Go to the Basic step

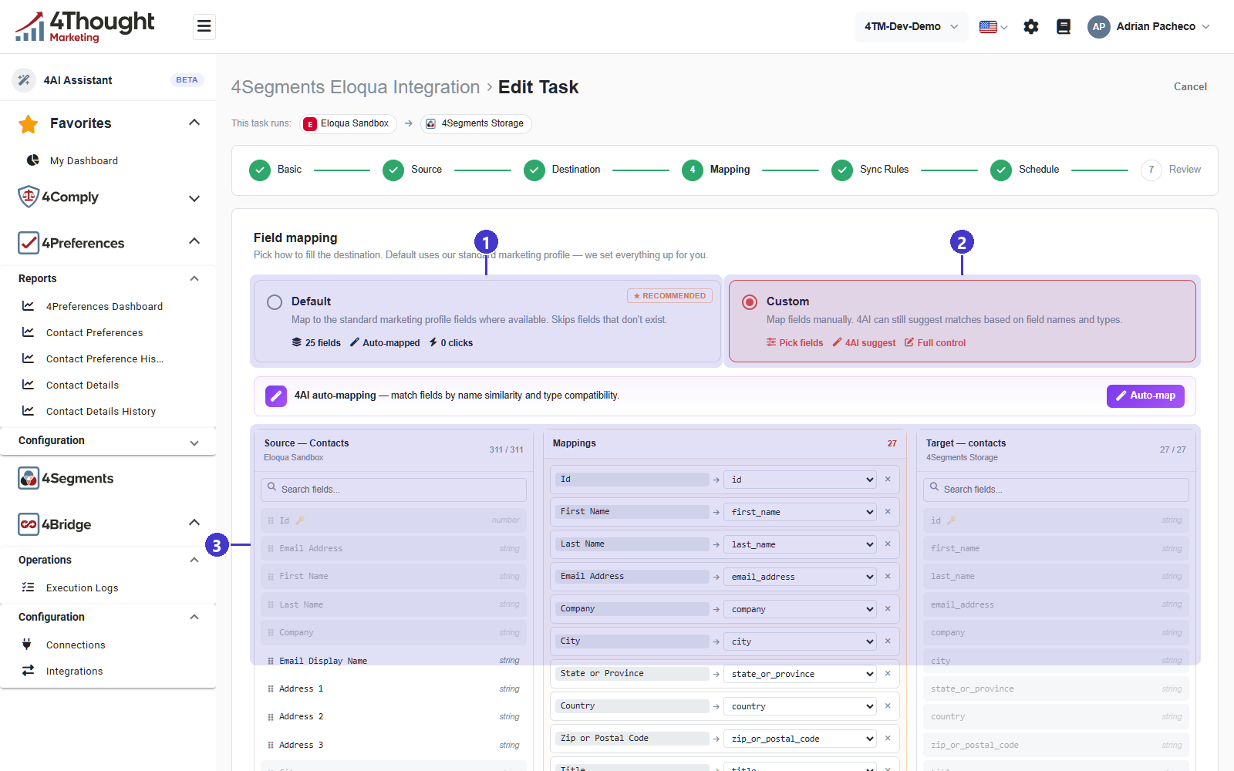pyautogui.click(x=275, y=170)
